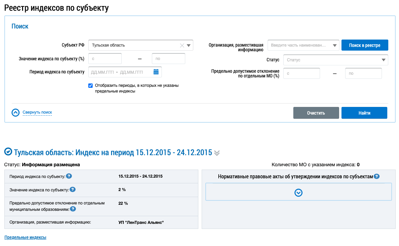Click the Субъект РФ field showing Тульская область
399x246 pixels.
click(x=140, y=45)
